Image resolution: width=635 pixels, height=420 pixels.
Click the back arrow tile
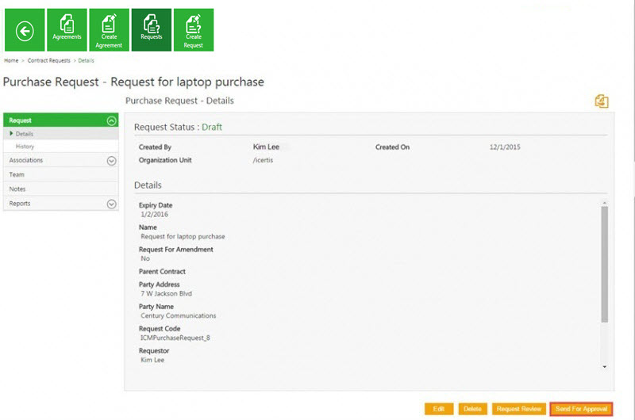(x=25, y=30)
